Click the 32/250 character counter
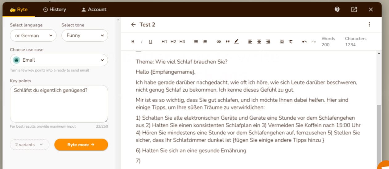Screen dimensions: 389x169 (x=102, y=126)
